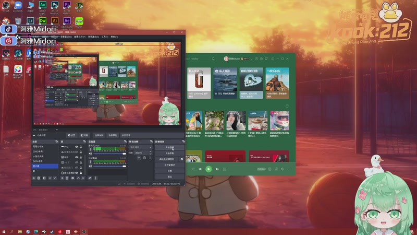Delete selected source with Sources trash icon
Image resolution: width=417 pixels, height=235 pixels.
(67, 178)
